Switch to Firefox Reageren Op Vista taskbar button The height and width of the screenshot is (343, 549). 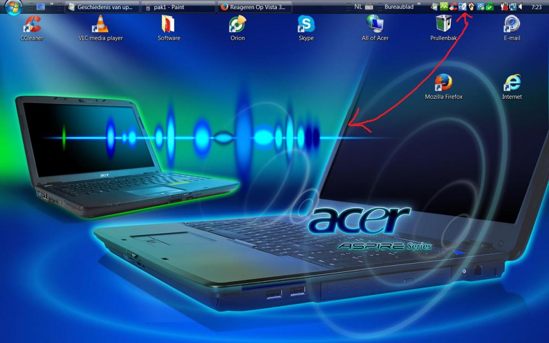point(254,7)
